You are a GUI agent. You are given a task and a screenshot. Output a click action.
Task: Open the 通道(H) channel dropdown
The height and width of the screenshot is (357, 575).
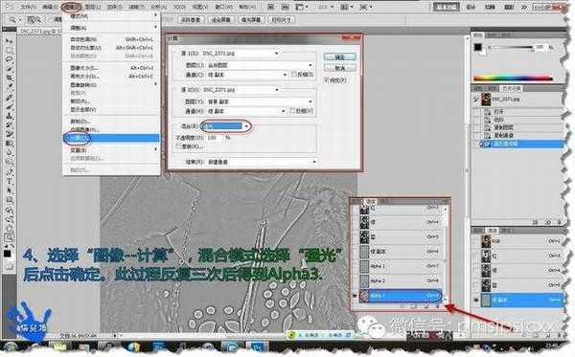pos(246,111)
